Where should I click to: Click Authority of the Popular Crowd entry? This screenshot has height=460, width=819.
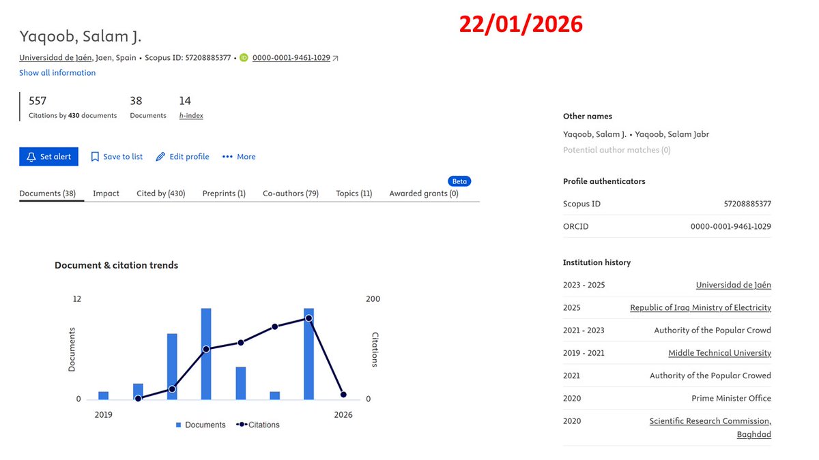(713, 331)
